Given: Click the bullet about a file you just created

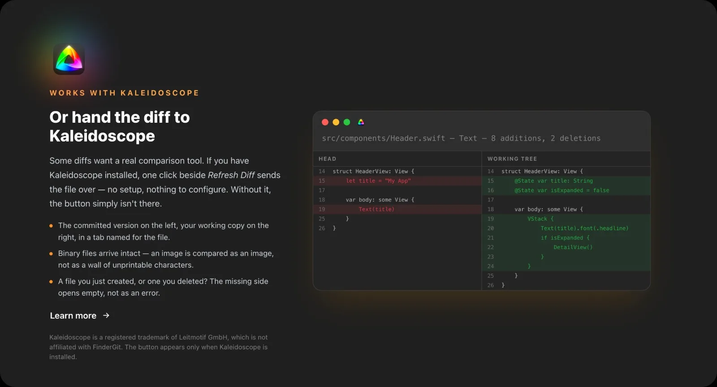Looking at the screenshot, I should [x=163, y=287].
